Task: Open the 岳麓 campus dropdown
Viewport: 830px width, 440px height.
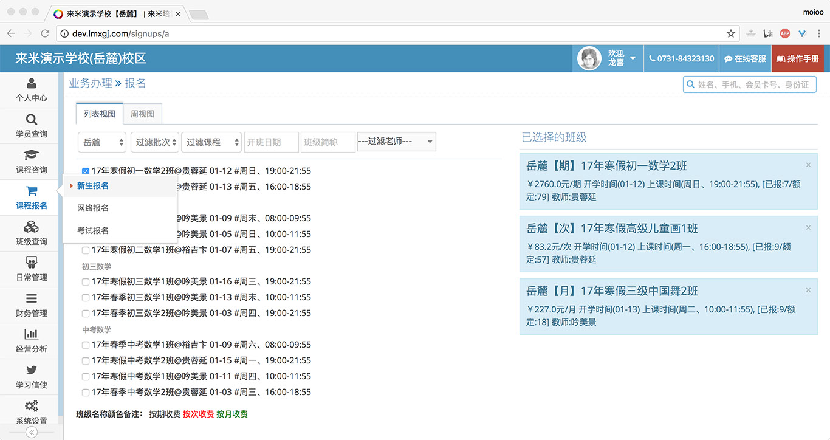Action: pos(101,142)
